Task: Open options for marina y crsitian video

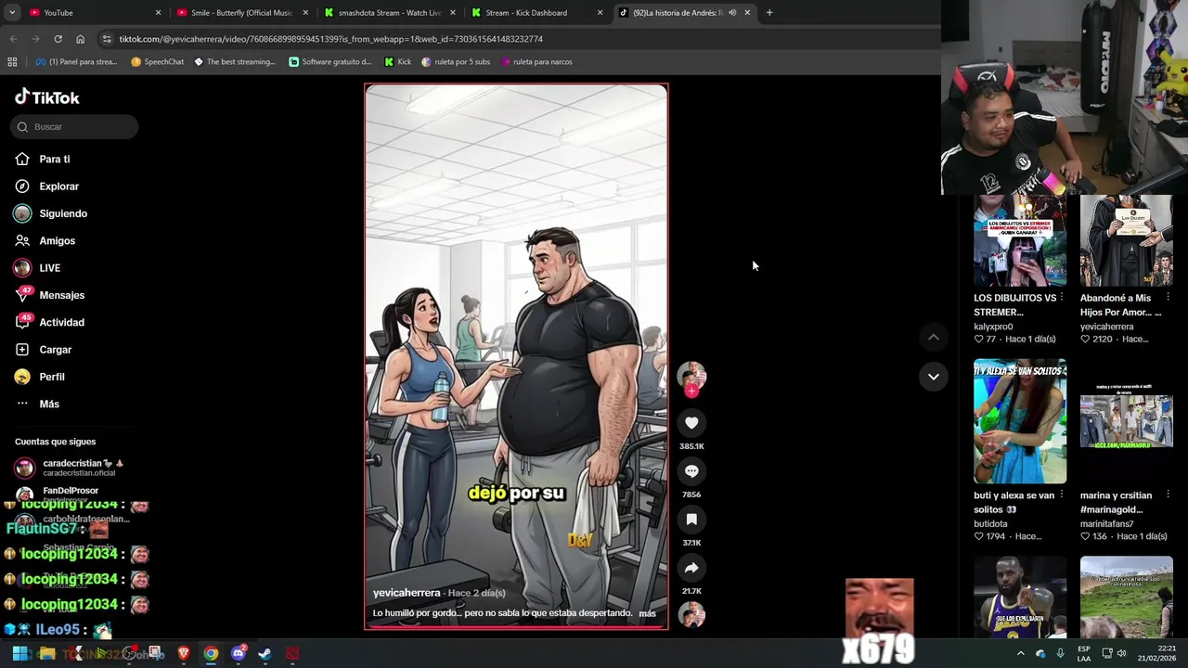Action: [1168, 495]
